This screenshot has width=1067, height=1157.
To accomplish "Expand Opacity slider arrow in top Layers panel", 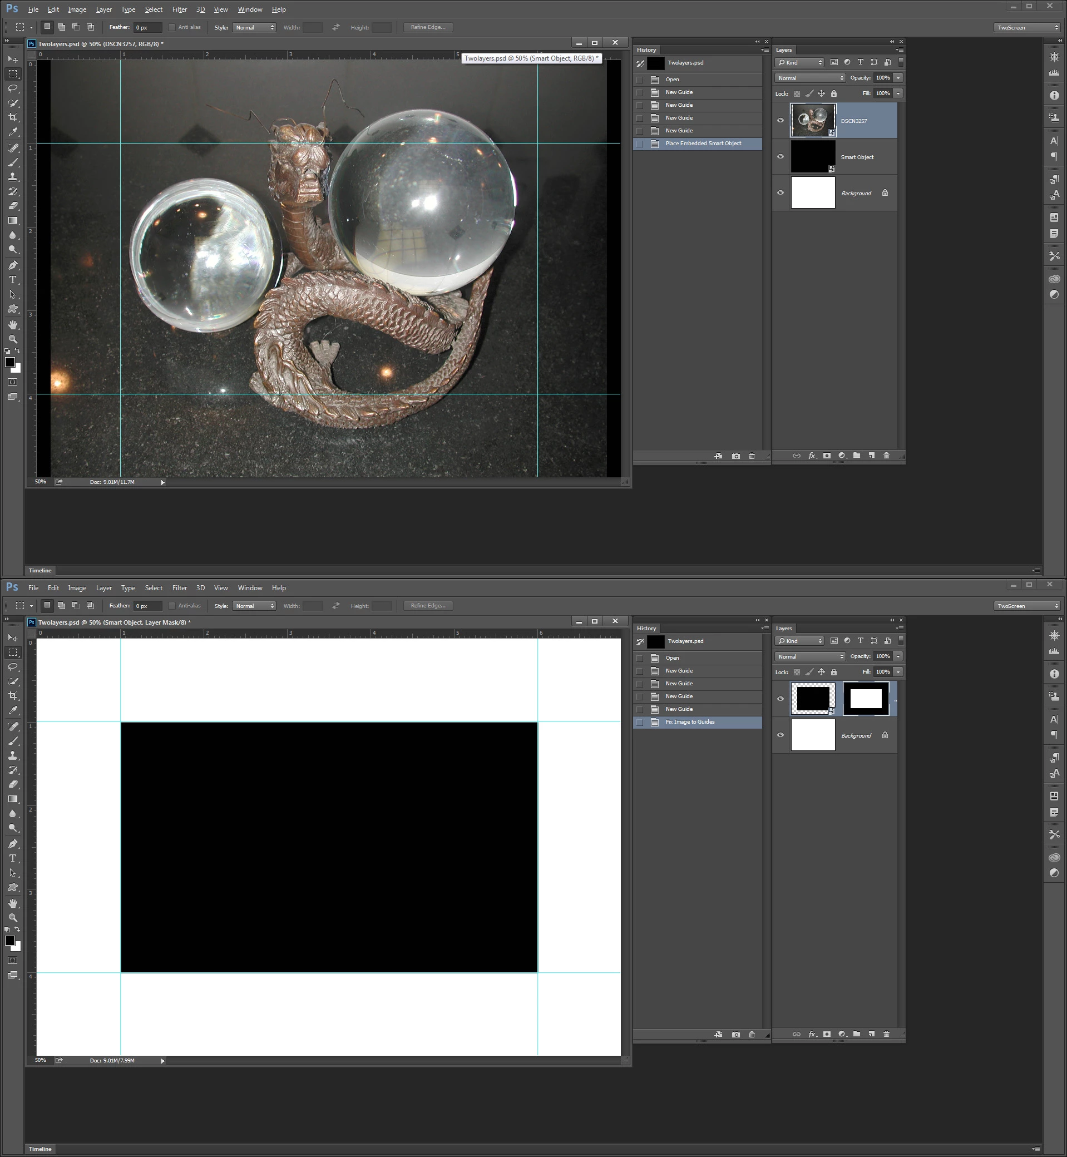I will pyautogui.click(x=898, y=78).
